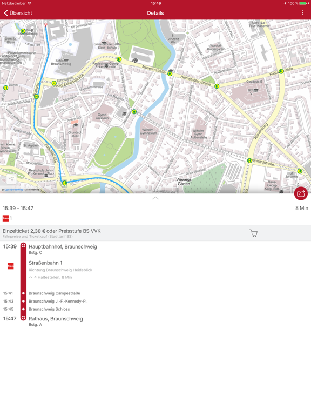Select Straßenbahn 1 line entry
This screenshot has width=311, height=415.
click(45, 263)
